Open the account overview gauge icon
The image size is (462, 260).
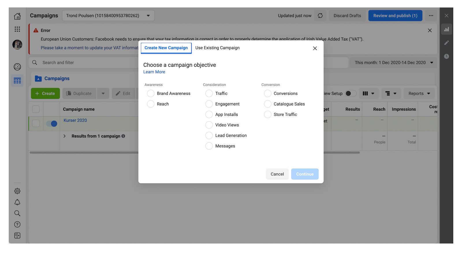17,67
